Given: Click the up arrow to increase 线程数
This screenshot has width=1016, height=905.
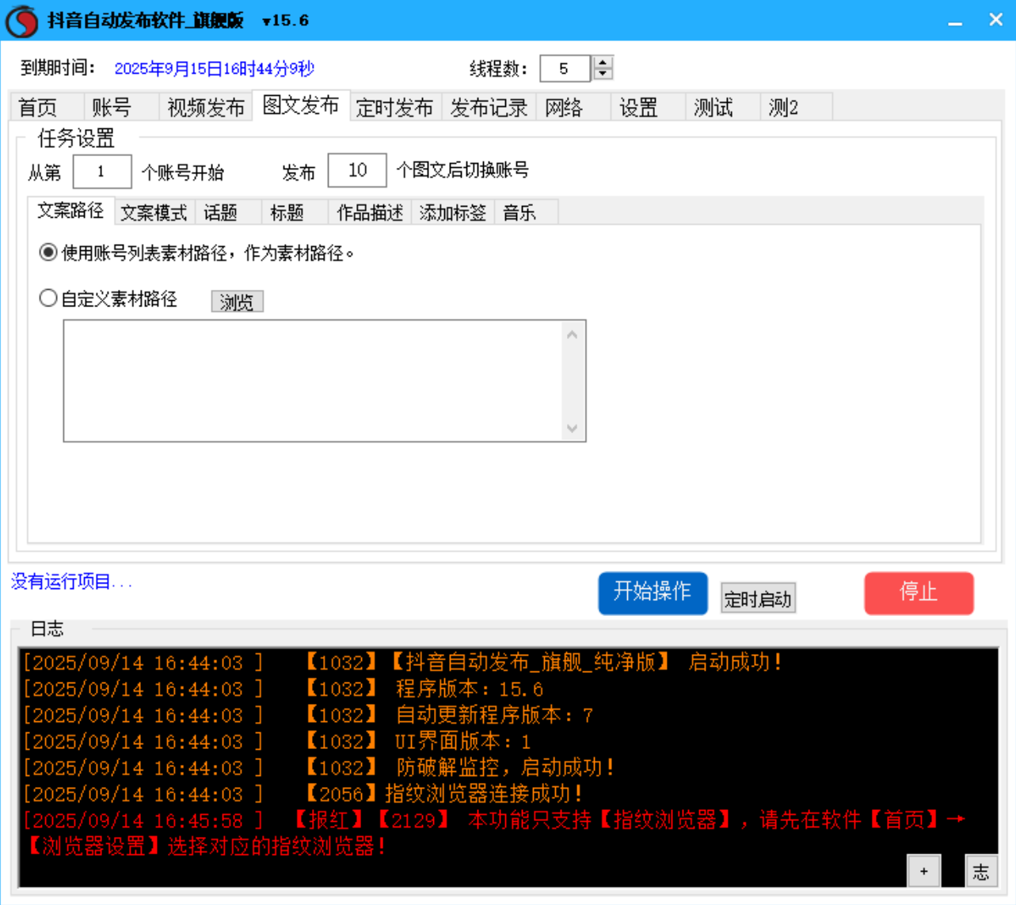Looking at the screenshot, I should 601,63.
